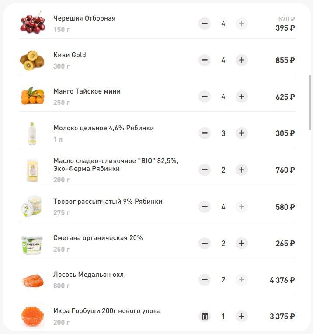Decrease quantity of Молоко цельное Рябинки
Screen dimensions: 313x334
[x=205, y=133]
